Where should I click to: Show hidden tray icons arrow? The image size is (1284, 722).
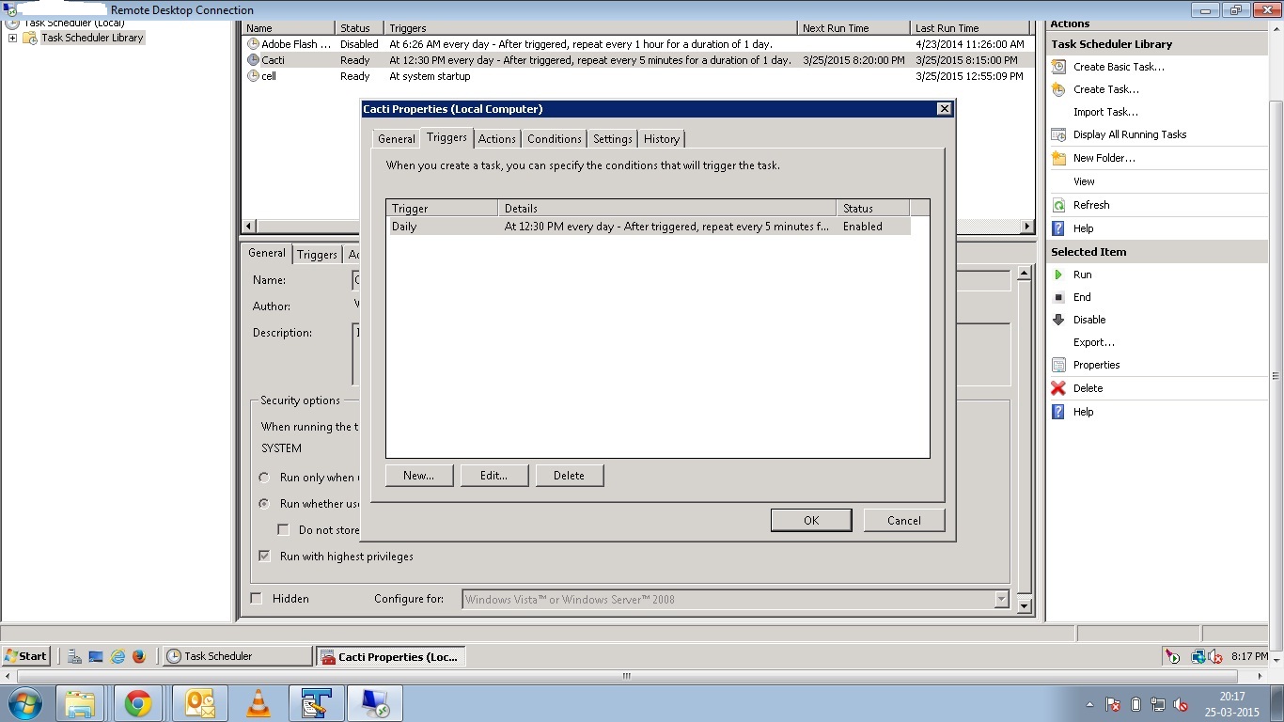[x=1089, y=704]
